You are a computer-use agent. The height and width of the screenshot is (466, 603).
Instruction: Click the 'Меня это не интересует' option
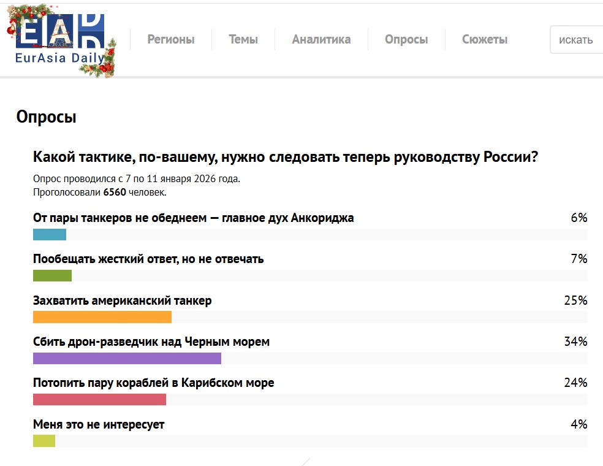[99, 424]
